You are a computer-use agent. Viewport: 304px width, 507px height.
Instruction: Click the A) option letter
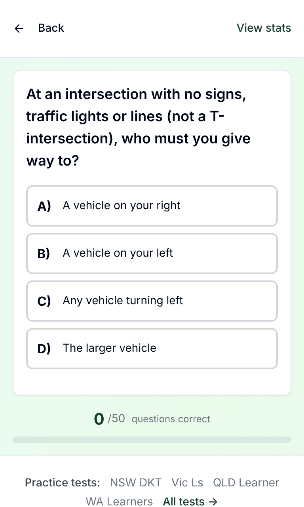click(44, 206)
